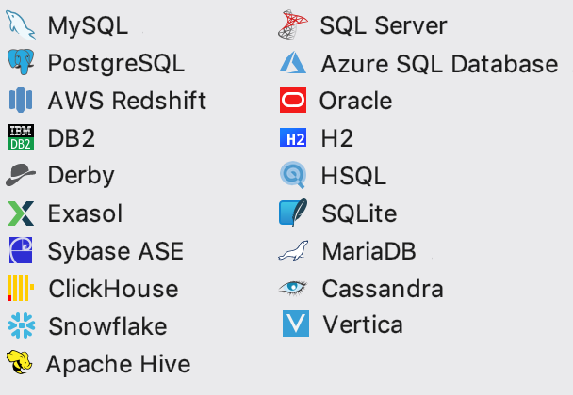
Task: Click the PostgreSQL elephant icon
Action: point(21,62)
